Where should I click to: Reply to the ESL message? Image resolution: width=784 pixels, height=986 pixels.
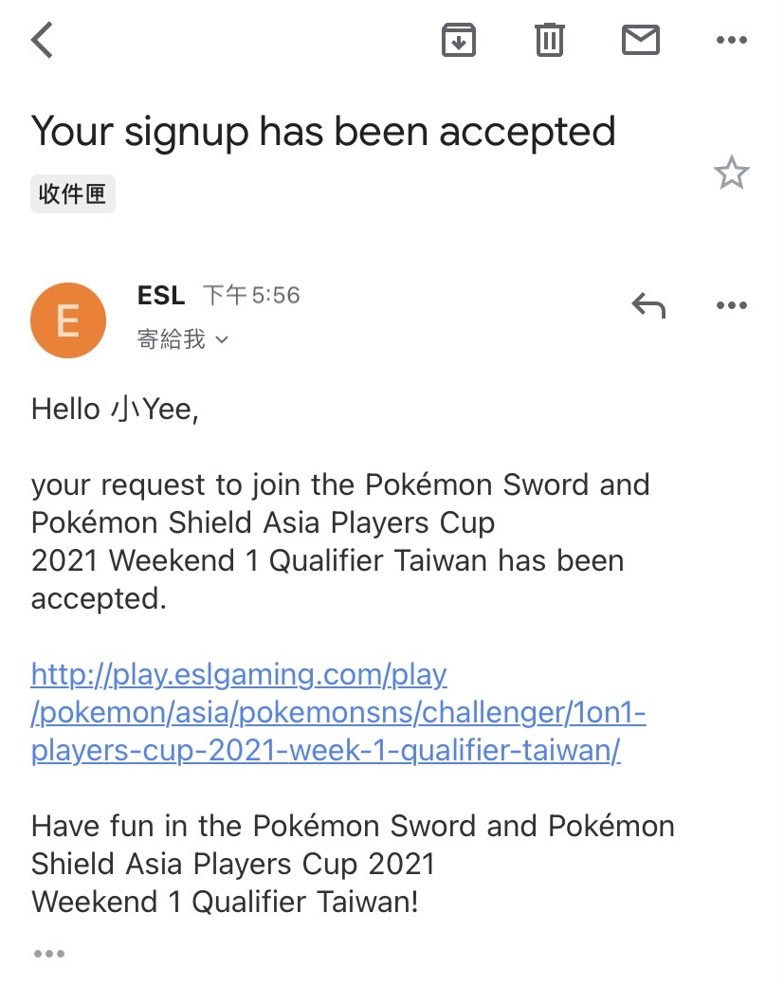click(648, 305)
